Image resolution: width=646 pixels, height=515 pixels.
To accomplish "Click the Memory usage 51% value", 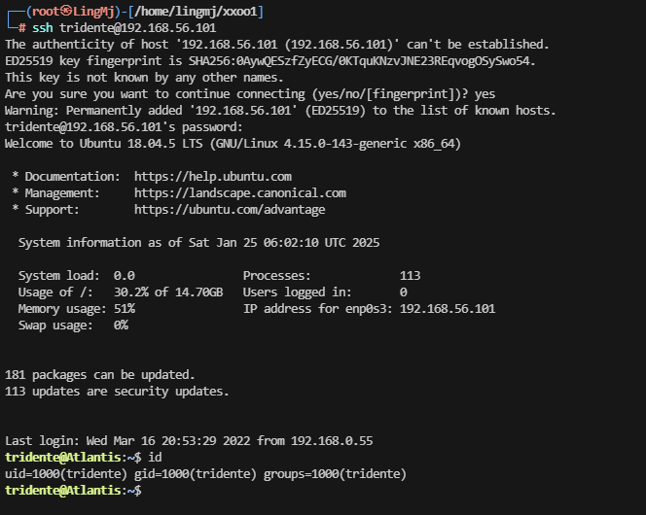I will 125,309.
